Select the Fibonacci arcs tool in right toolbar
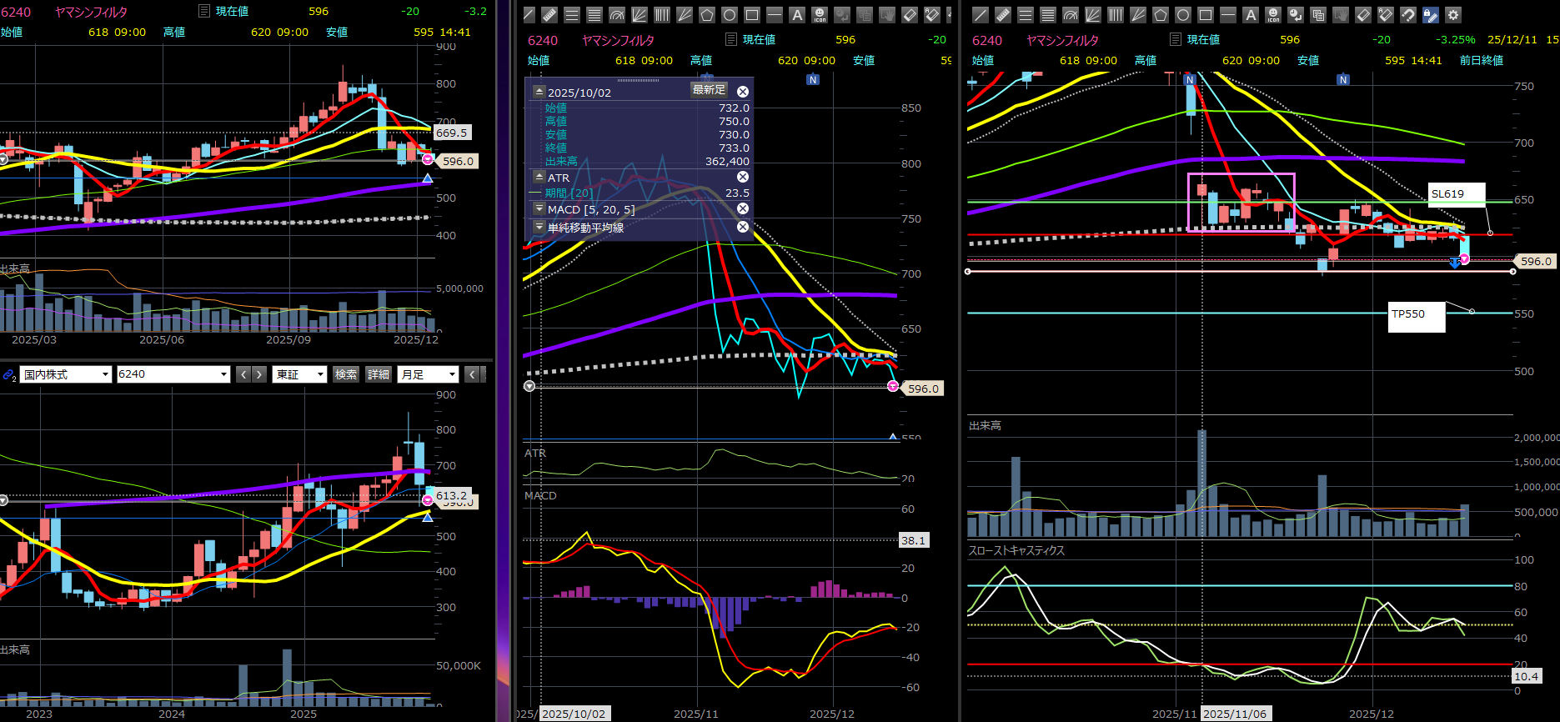This screenshot has width=1560, height=722. [1071, 15]
